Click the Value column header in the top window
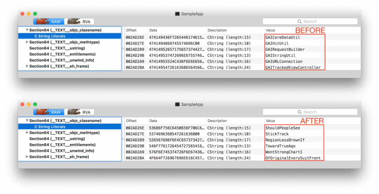 tap(270, 30)
